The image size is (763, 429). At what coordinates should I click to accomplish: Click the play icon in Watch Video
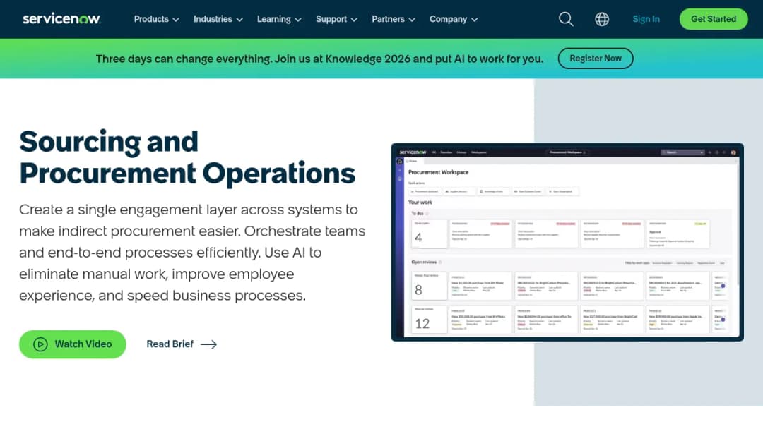pyautogui.click(x=40, y=344)
